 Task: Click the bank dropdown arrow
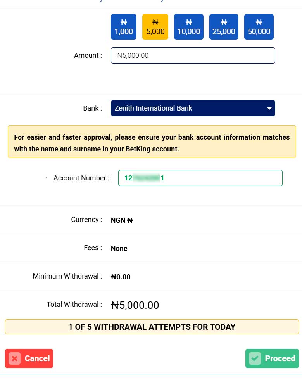pos(269,109)
